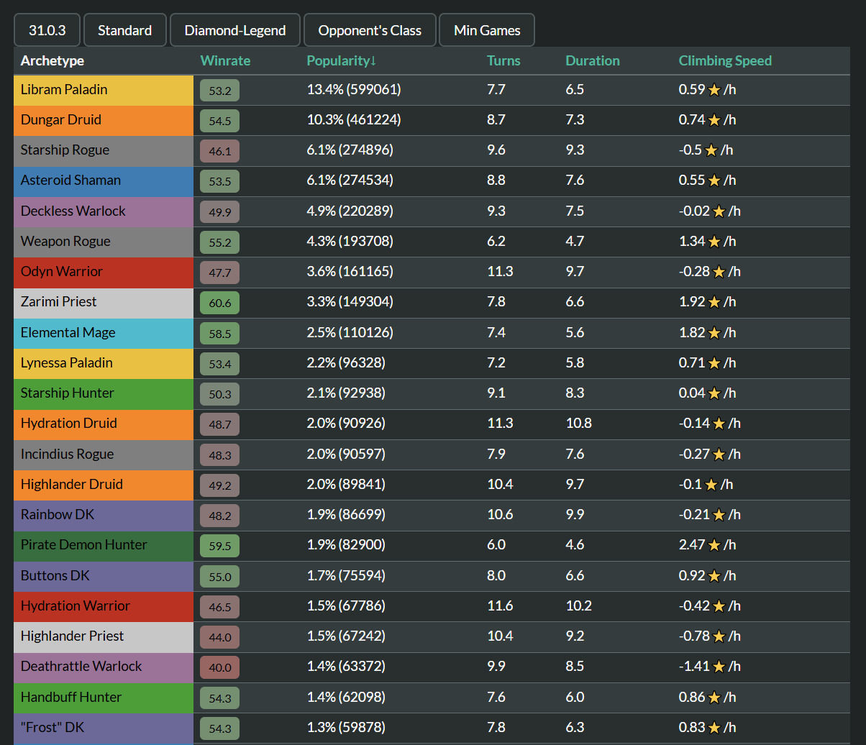Open Asteroid Shaman archetype

(104, 180)
